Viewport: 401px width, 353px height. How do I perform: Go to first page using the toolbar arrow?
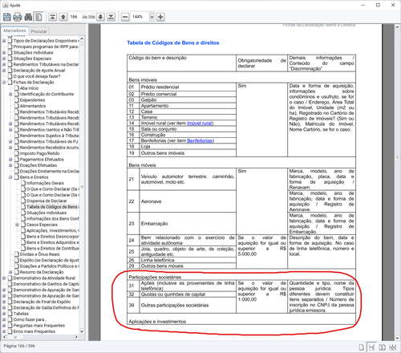coord(53,17)
